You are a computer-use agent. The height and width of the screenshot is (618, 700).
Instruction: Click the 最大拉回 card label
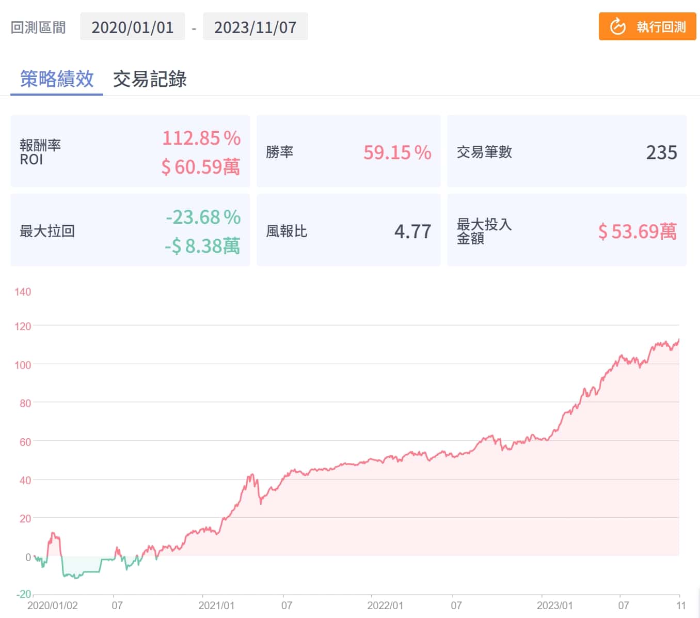click(x=47, y=231)
